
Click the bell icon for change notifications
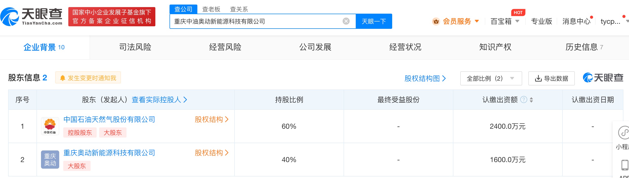click(x=62, y=78)
